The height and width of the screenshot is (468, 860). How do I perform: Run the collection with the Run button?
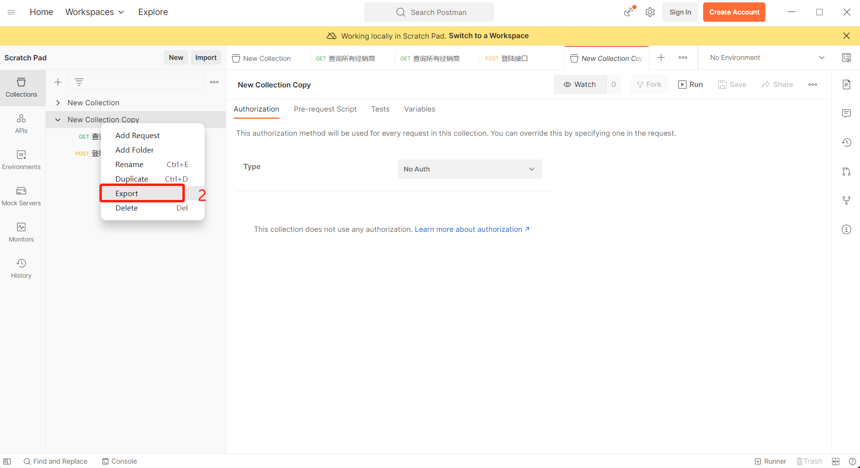click(x=690, y=85)
